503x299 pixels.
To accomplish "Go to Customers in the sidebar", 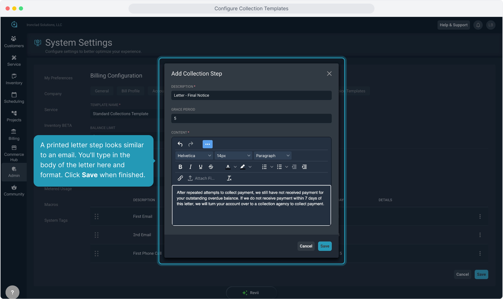I will 14,42.
